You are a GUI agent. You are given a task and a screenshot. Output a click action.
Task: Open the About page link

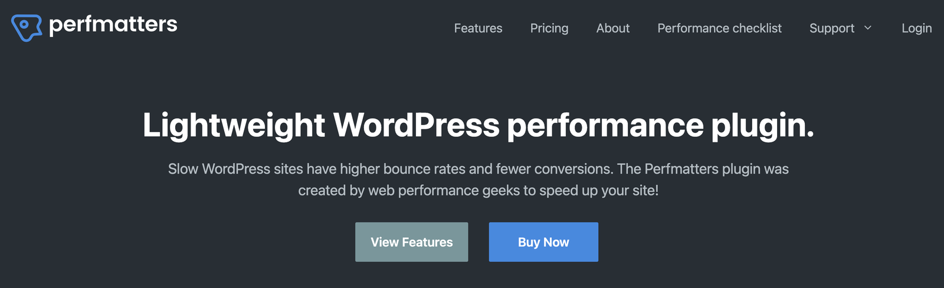coord(612,28)
